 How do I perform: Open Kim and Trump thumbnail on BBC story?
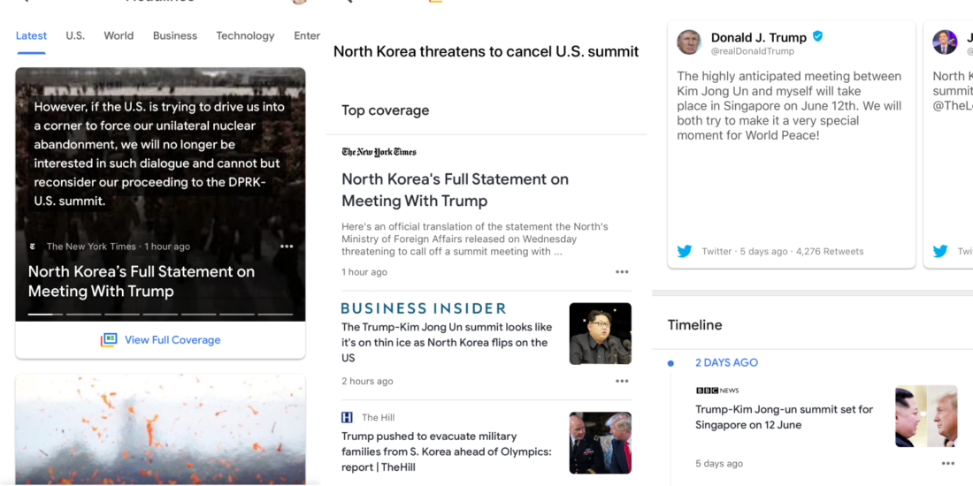click(x=926, y=416)
